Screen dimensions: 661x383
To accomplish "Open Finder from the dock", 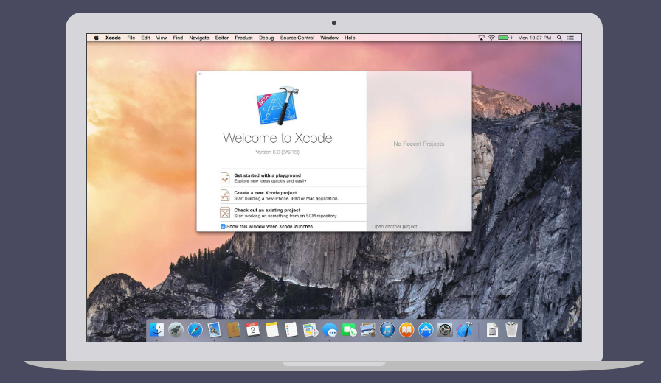I will pyautogui.click(x=157, y=329).
